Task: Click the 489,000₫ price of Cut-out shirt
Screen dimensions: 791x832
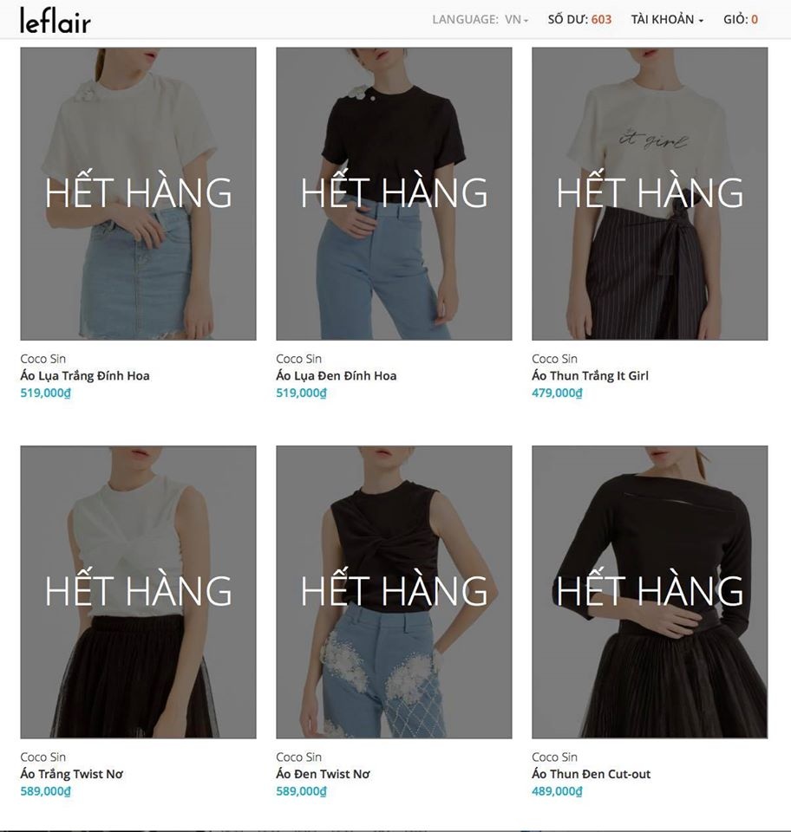Action: 557,790
